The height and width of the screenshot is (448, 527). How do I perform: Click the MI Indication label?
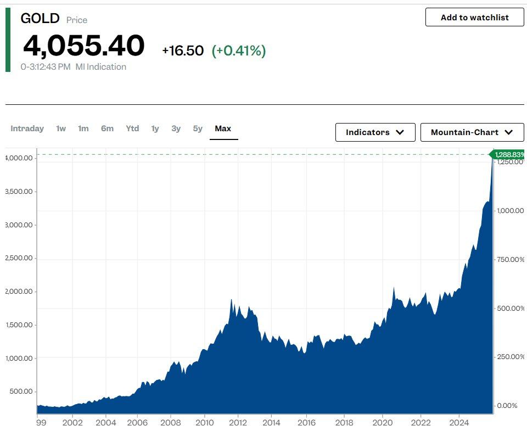click(101, 67)
